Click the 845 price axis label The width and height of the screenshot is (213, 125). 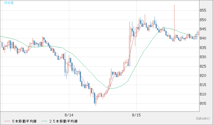click(203, 29)
